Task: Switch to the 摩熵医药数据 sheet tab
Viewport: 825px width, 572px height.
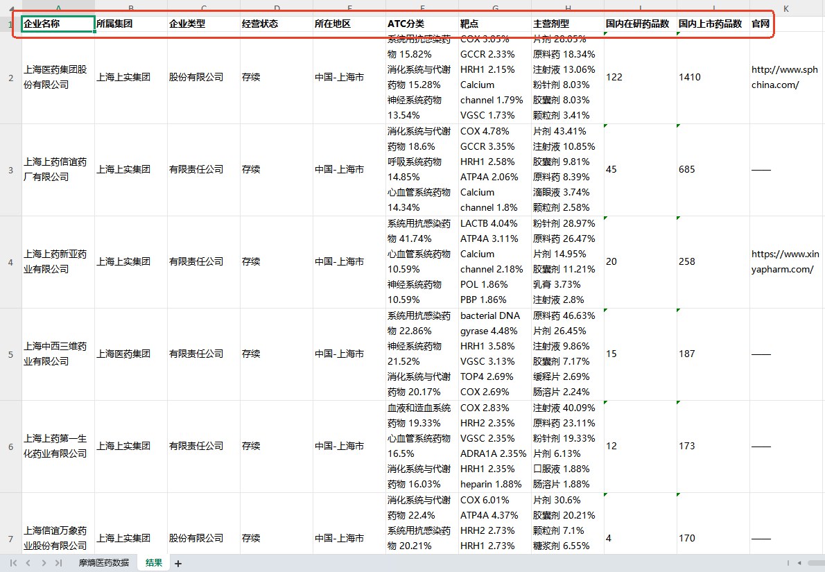Action: coord(103,563)
